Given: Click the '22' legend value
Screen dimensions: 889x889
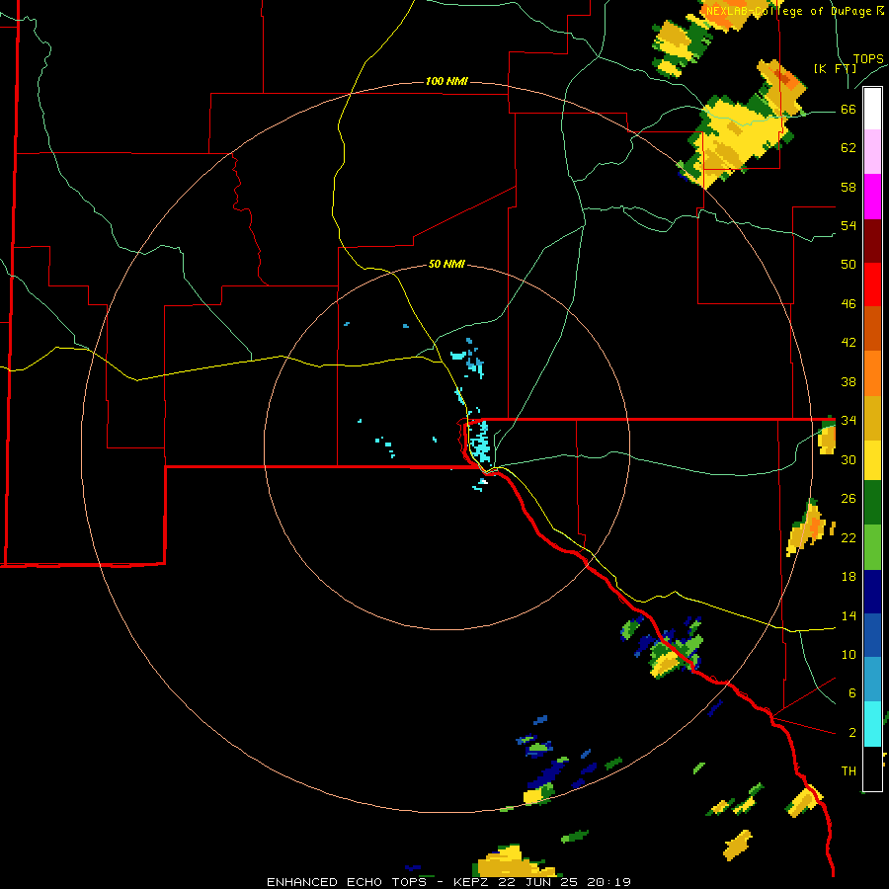Looking at the screenshot, I should tap(849, 537).
